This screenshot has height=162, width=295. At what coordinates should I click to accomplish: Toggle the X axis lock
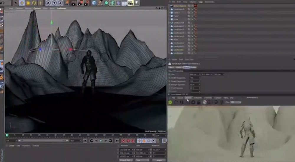[x=48, y=3]
